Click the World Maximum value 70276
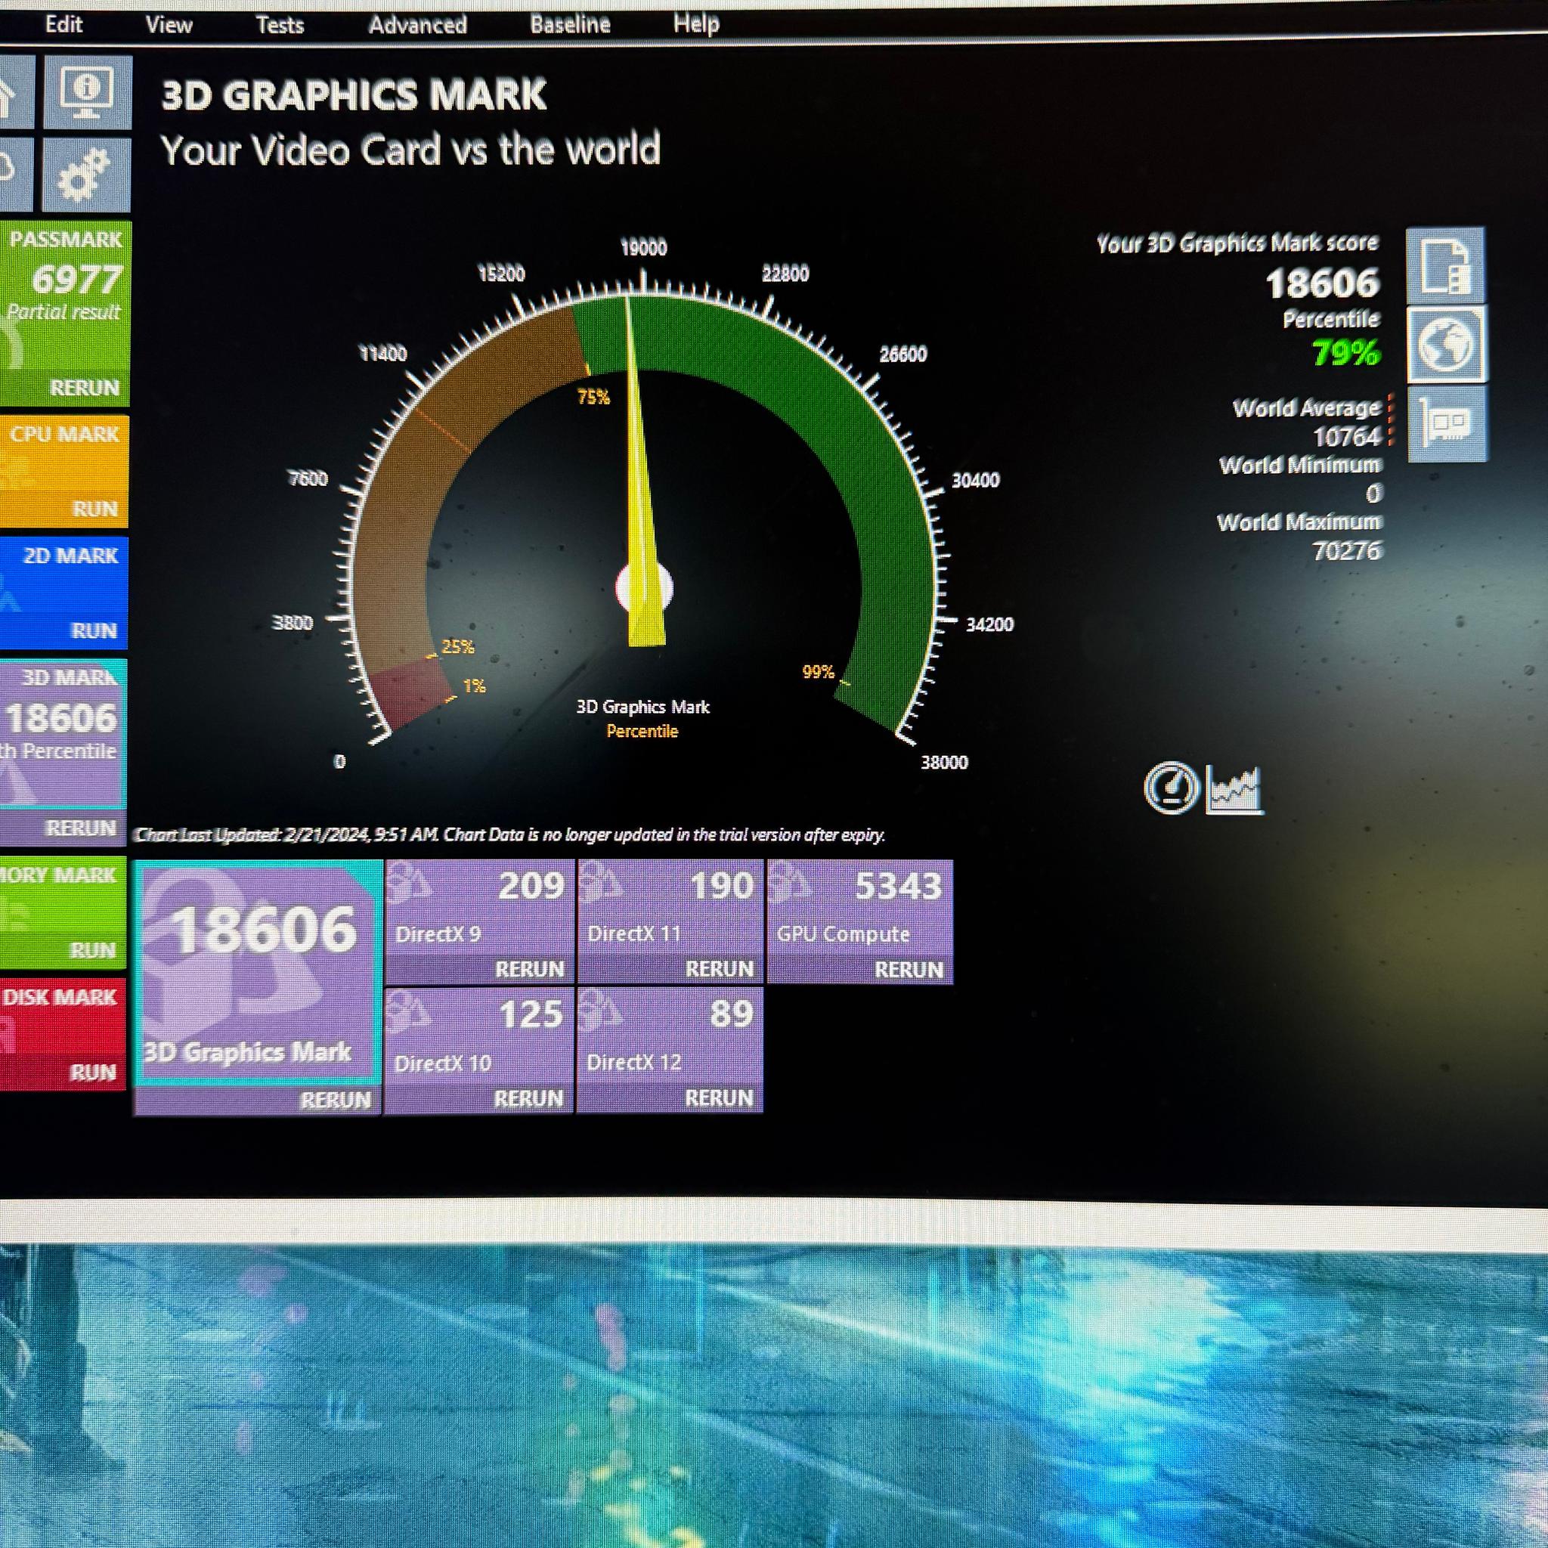 tap(1347, 551)
